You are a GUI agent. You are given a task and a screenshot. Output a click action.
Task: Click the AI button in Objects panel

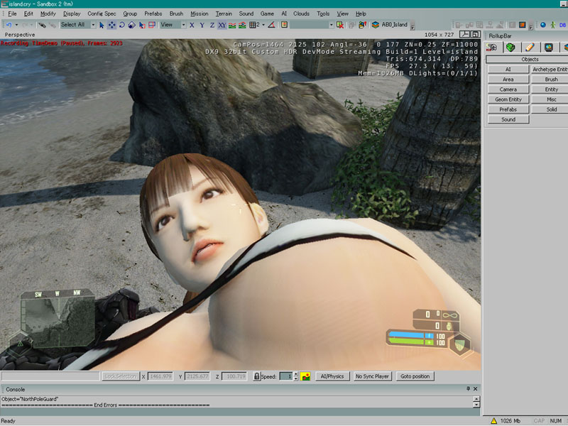click(x=508, y=69)
